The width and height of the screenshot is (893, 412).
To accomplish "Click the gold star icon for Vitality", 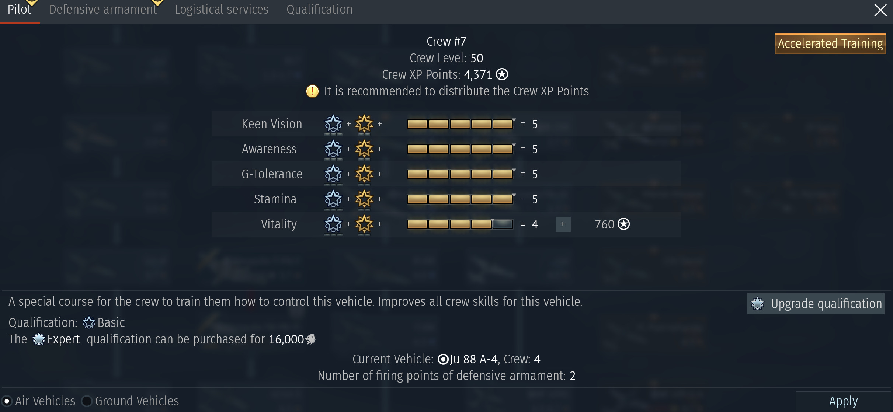I will pyautogui.click(x=364, y=224).
